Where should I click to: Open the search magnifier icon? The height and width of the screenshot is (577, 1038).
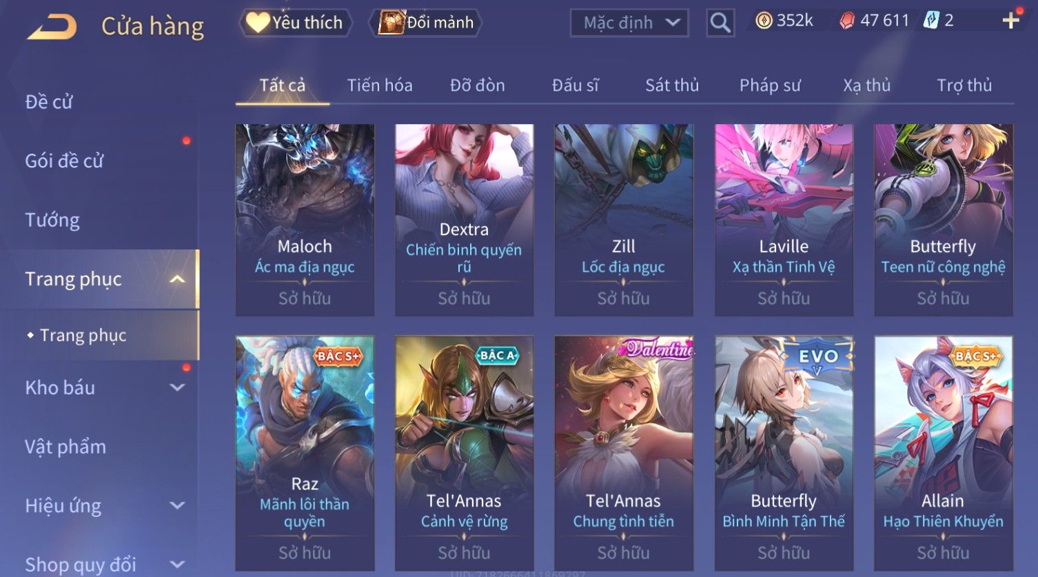point(720,23)
